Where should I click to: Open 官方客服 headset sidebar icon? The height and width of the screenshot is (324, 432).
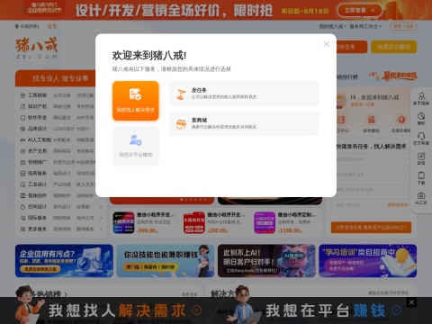coord(421,136)
